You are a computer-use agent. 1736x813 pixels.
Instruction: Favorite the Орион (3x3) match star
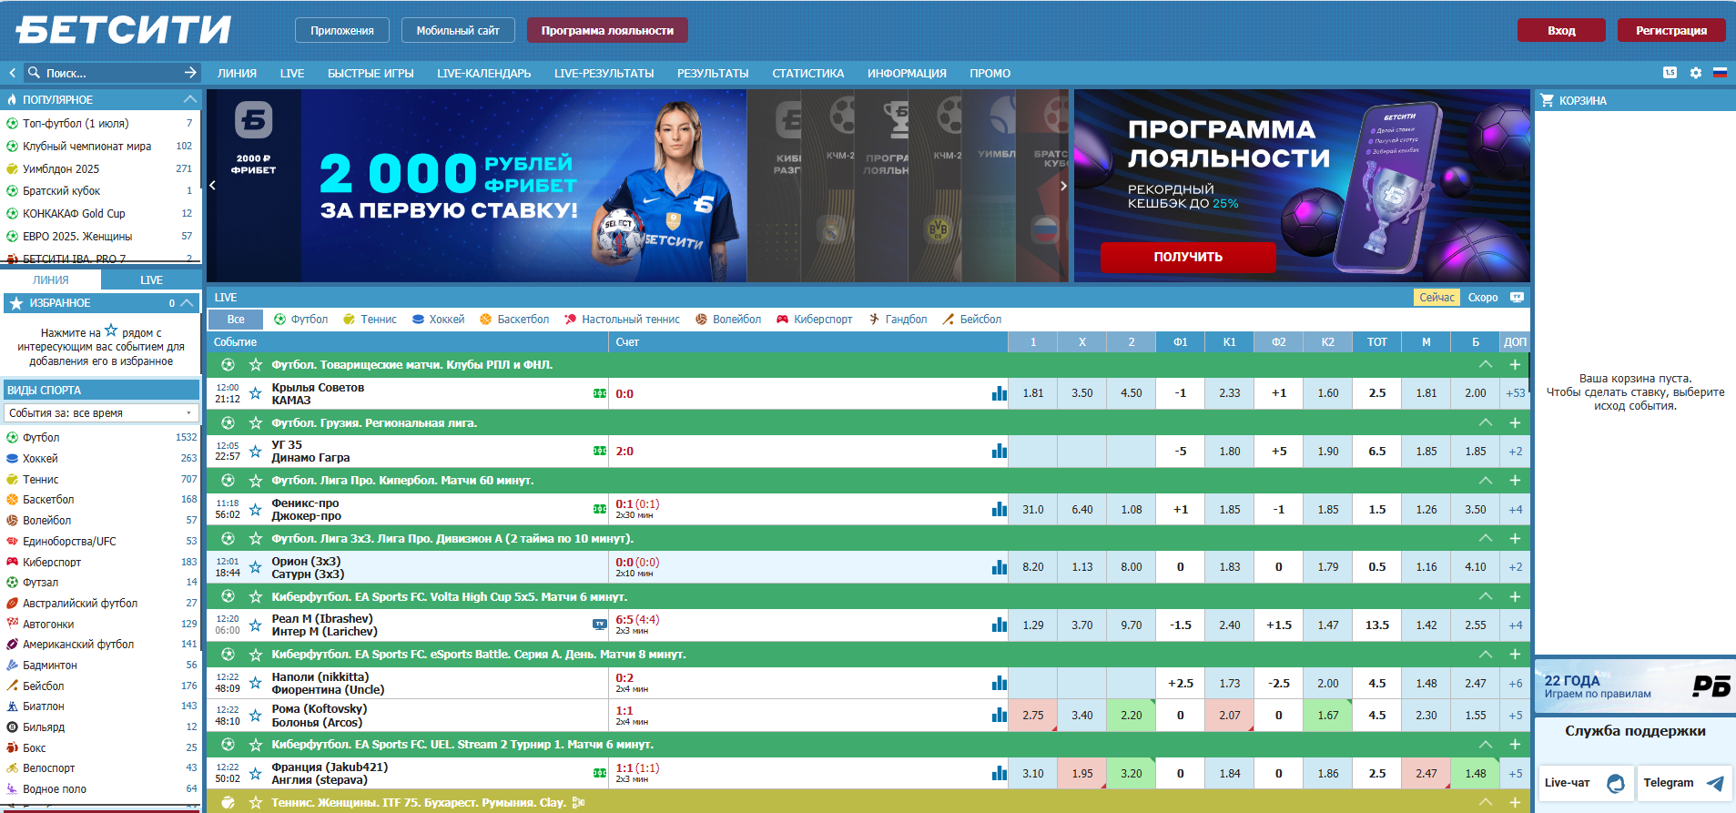click(x=256, y=567)
